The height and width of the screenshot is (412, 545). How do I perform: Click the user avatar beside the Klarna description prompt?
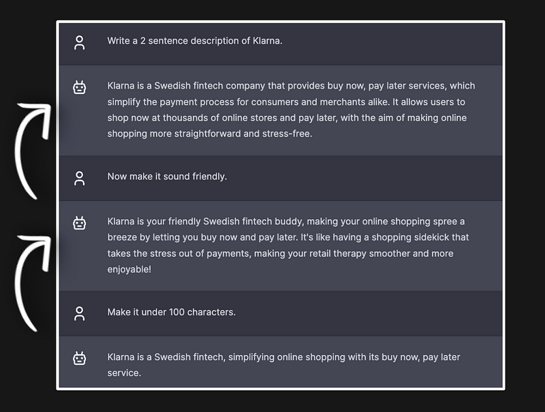pyautogui.click(x=80, y=43)
